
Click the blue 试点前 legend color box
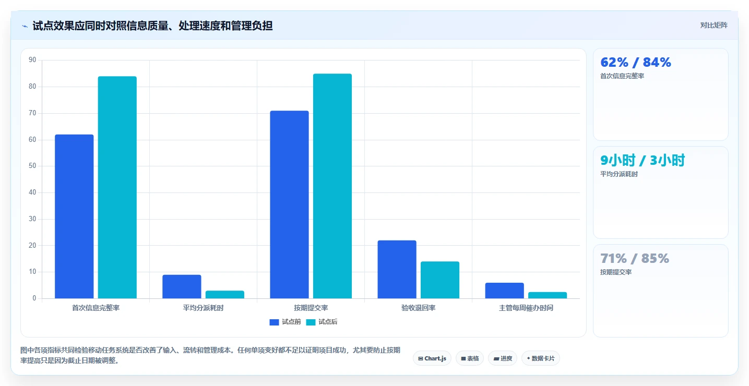(275, 322)
